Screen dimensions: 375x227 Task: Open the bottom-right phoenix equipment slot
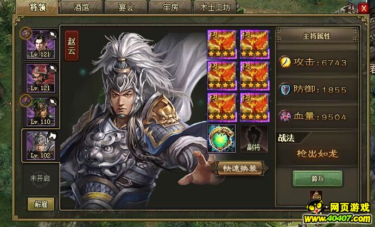tap(255, 108)
